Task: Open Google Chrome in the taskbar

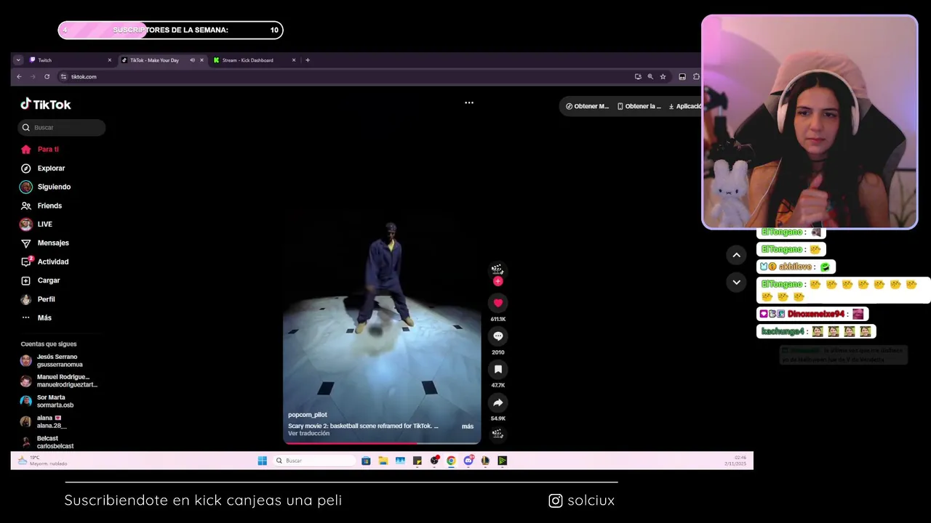Action: click(451, 461)
